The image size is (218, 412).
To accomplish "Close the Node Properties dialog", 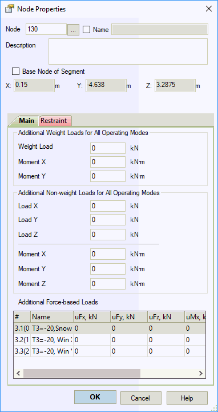I will [x=209, y=9].
